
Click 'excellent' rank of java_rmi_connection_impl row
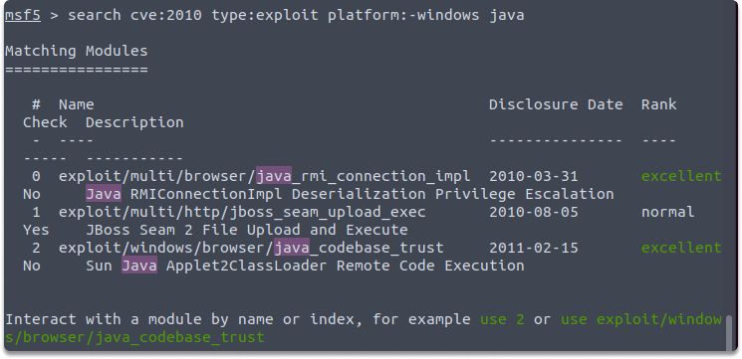(681, 176)
